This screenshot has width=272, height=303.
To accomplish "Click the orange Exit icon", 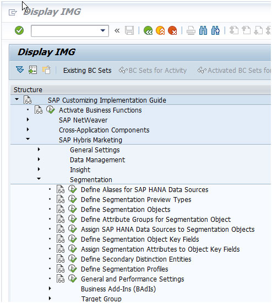I will (160, 30).
